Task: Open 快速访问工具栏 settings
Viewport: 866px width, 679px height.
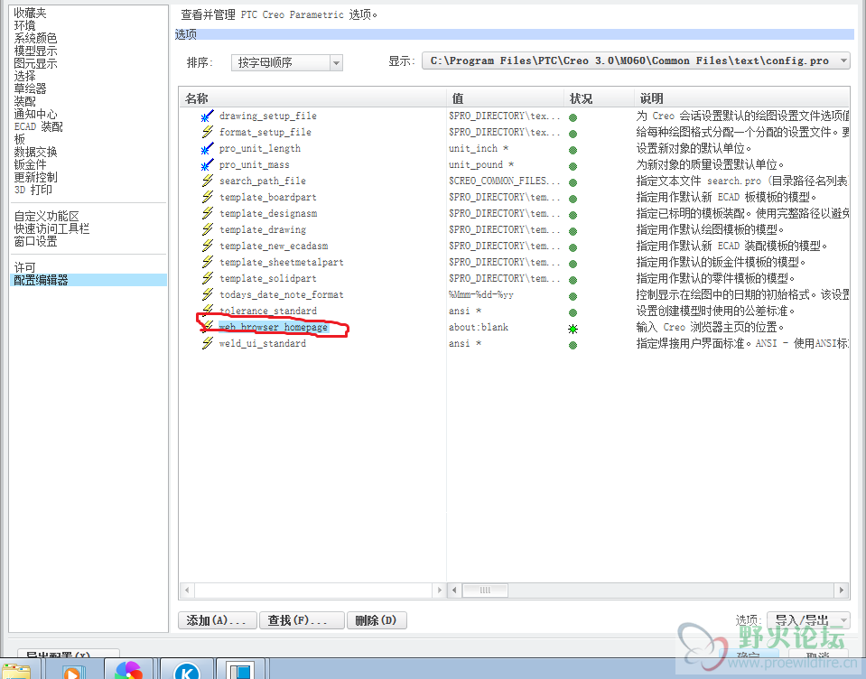Action: coord(51,228)
